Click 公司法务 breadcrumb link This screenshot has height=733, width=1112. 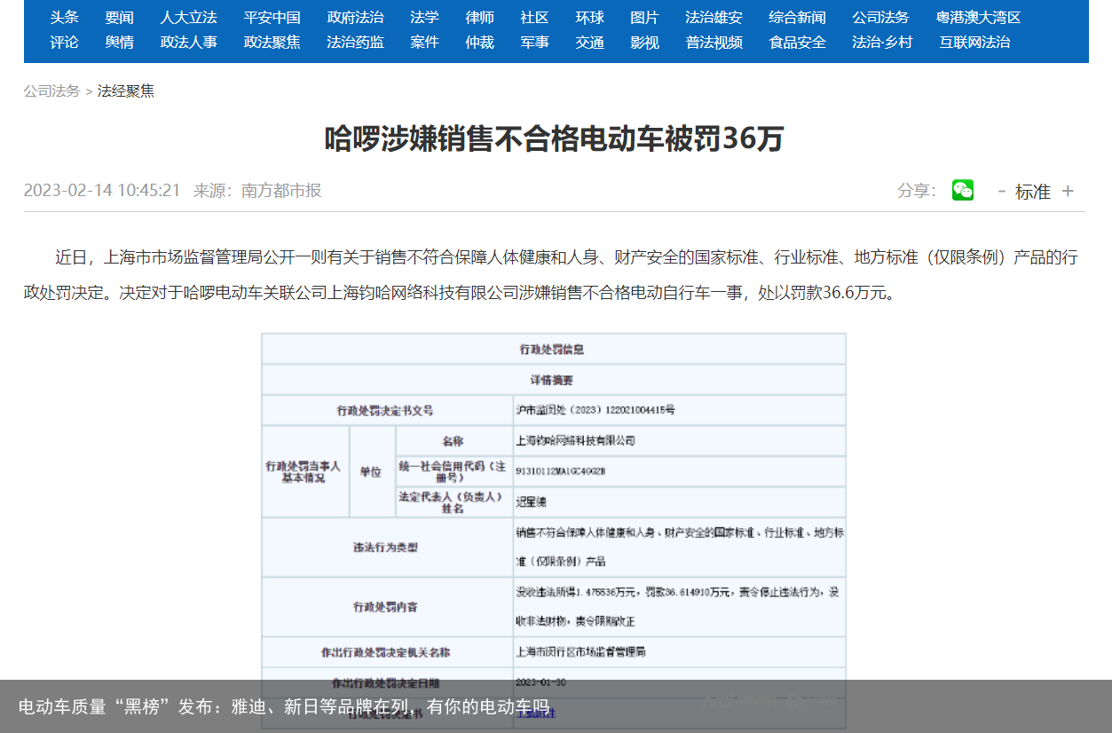point(51,91)
